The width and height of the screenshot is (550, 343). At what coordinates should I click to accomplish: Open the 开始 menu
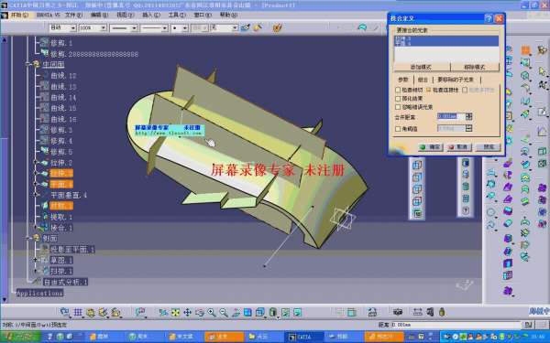pos(19,15)
